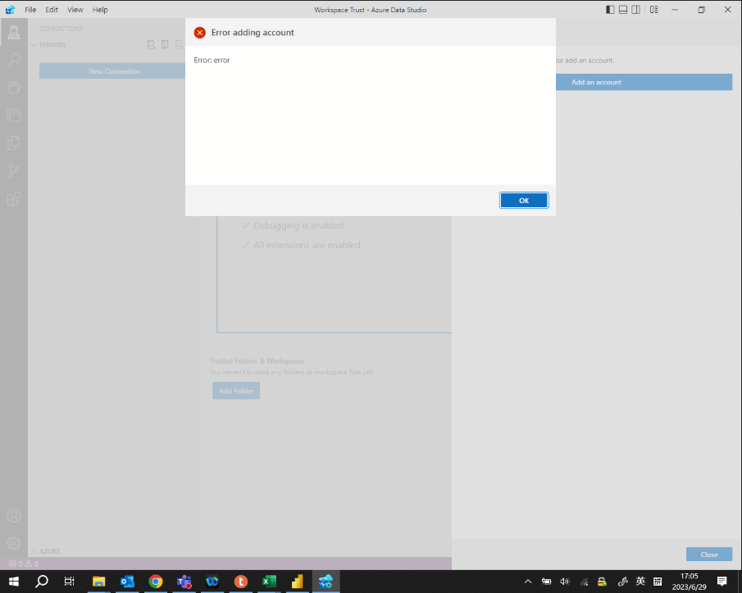Screen dimensions: 742x593
Task: Open the Notebooks view in activity bar
Action: [14, 88]
